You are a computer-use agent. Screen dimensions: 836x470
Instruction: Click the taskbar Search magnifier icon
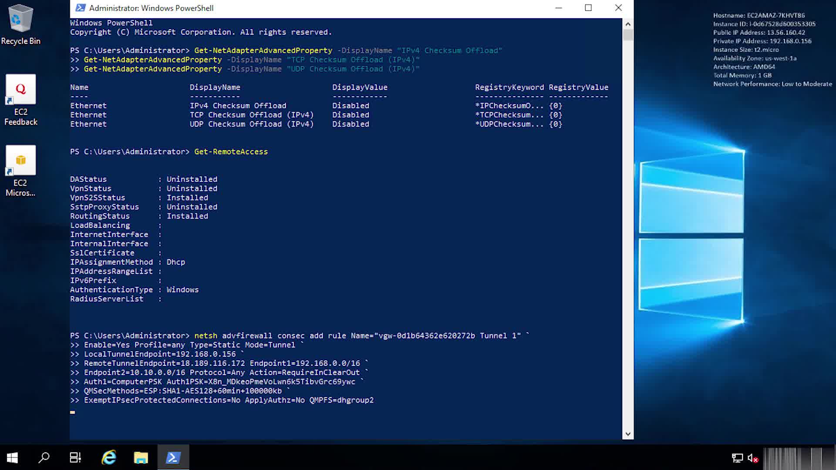coord(44,457)
